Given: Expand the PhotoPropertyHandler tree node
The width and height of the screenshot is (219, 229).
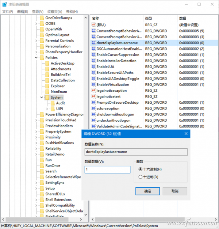Looking at the screenshot, I should tap(36, 52).
